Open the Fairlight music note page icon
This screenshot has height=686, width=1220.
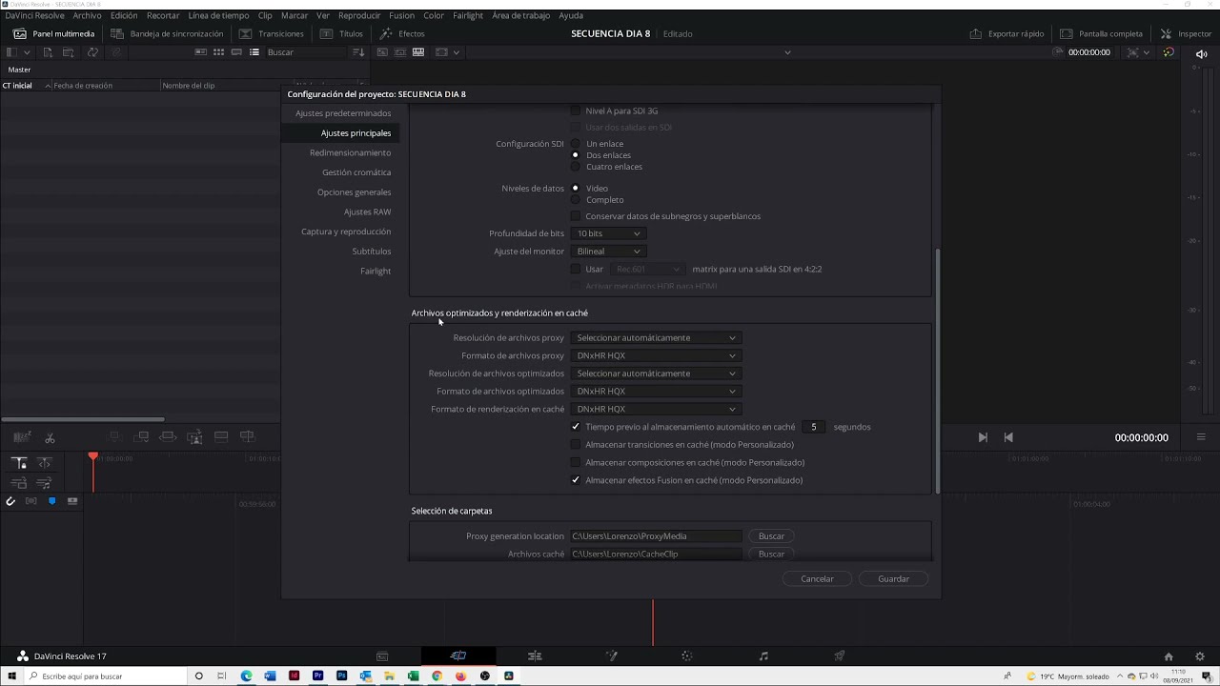click(x=763, y=656)
